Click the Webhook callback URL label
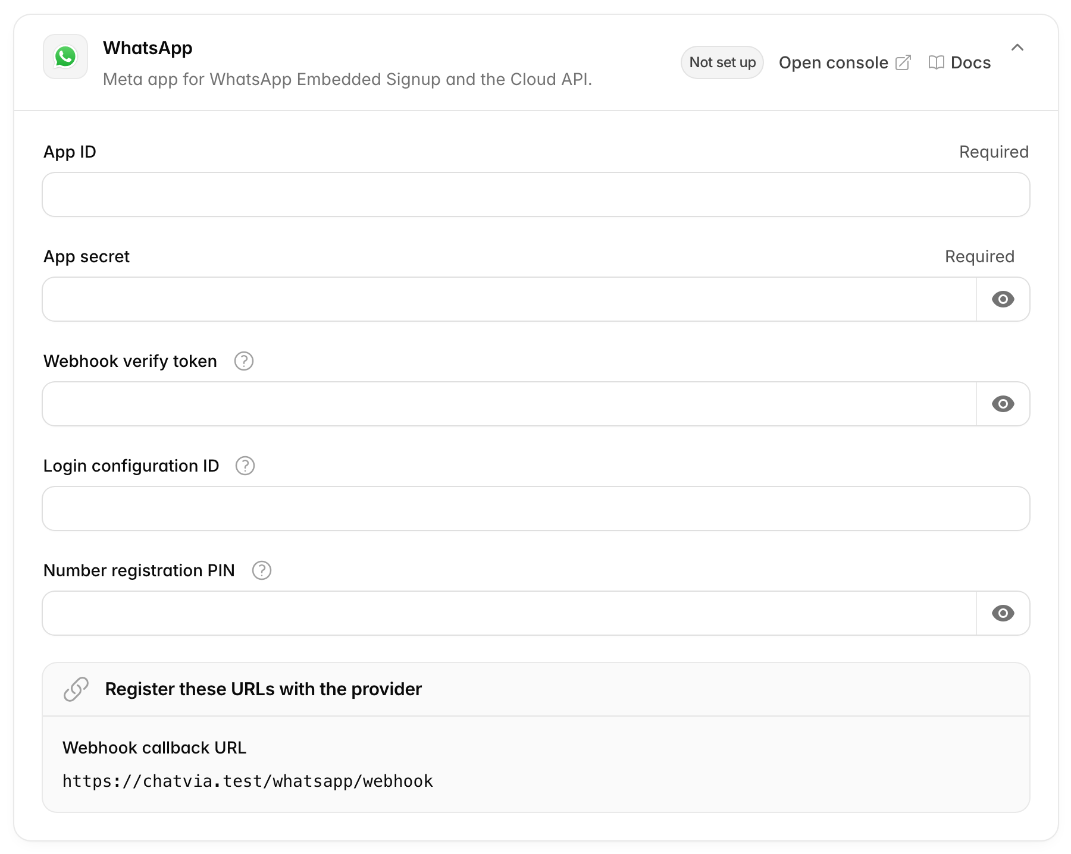1071x854 pixels. pos(154,748)
